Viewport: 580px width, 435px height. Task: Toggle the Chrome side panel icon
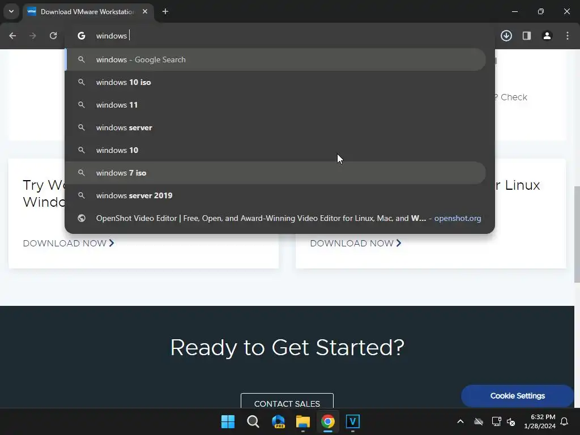coord(527,36)
